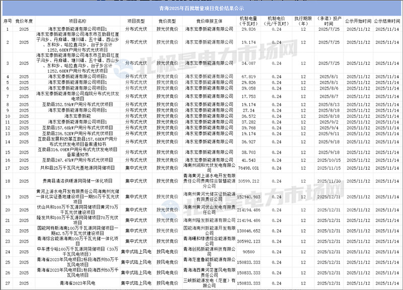The image size is (403, 290).
Task: Select the 执行期限(年) column header
Action: (303, 21)
